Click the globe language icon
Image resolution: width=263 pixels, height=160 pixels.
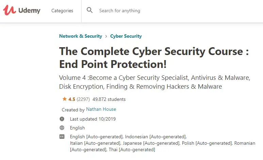(x=62, y=128)
